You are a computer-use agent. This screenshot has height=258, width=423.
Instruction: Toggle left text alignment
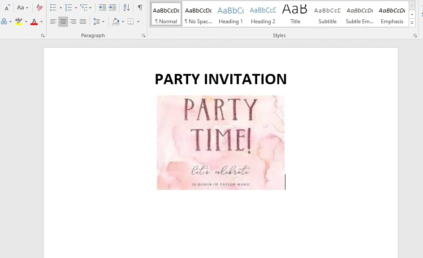point(52,21)
